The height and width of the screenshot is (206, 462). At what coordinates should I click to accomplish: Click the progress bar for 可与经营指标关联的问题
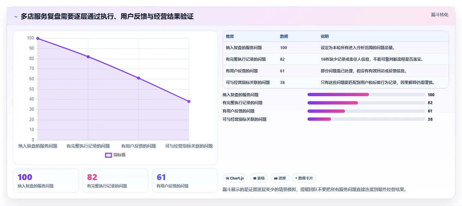366,119
